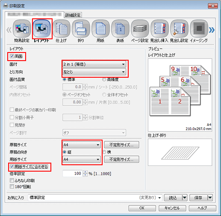The width and height of the screenshot is (221, 216).
Task: Enable ふちなし印刷 borderless checkbox
Action: click(12, 181)
